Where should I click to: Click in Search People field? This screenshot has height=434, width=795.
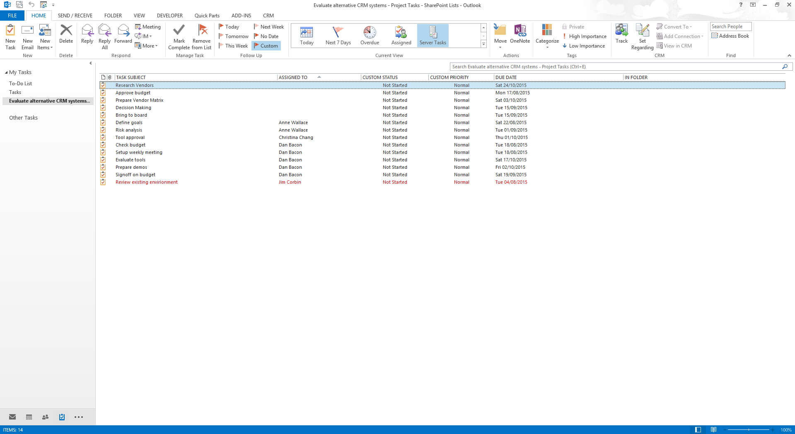(x=730, y=26)
